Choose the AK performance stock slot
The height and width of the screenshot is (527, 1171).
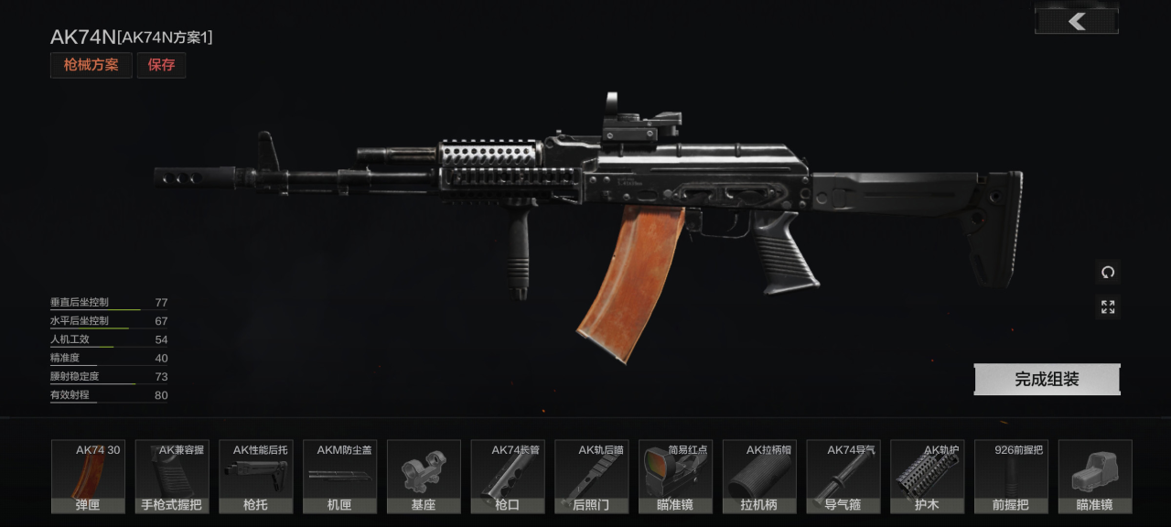click(x=256, y=477)
